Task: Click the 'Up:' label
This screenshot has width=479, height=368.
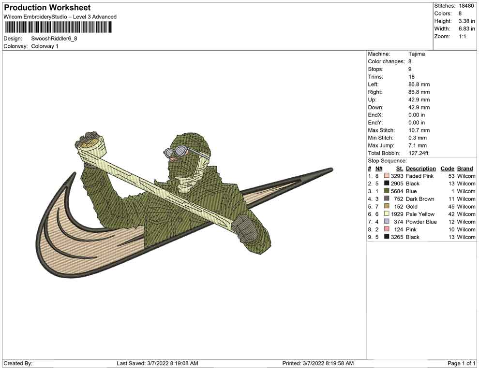Action: point(372,99)
